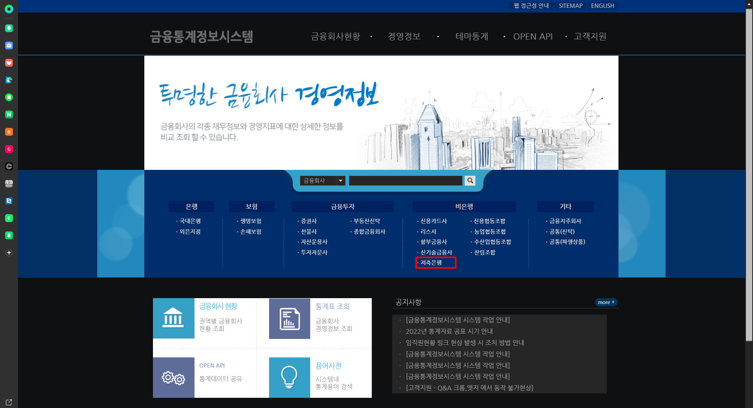753x408 pixels.
Task: Click the pink G sidebar icon
Action: (9, 149)
